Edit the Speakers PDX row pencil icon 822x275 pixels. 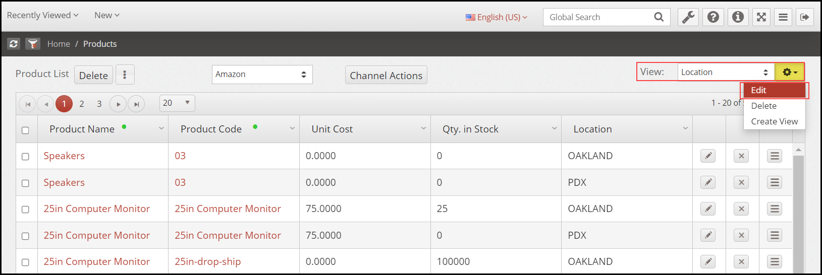[708, 182]
